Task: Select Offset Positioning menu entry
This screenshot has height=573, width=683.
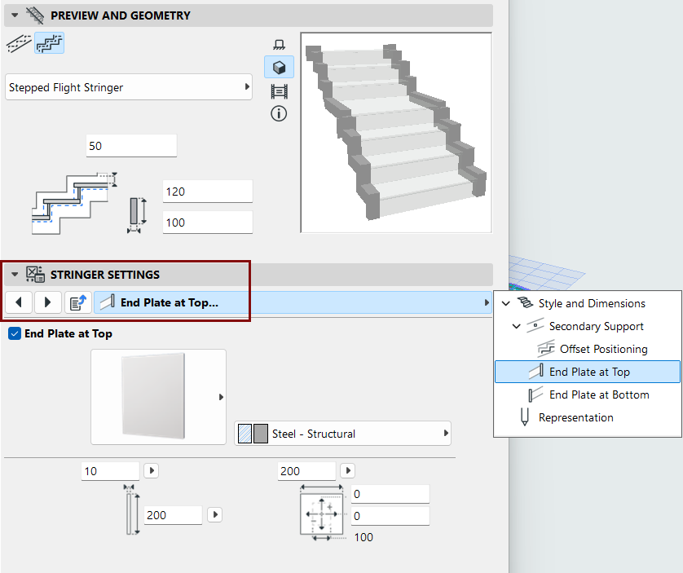Action: 603,349
